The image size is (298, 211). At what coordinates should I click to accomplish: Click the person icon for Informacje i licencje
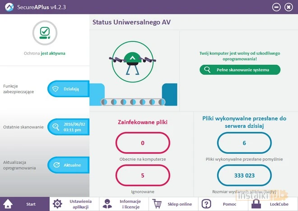107,204
